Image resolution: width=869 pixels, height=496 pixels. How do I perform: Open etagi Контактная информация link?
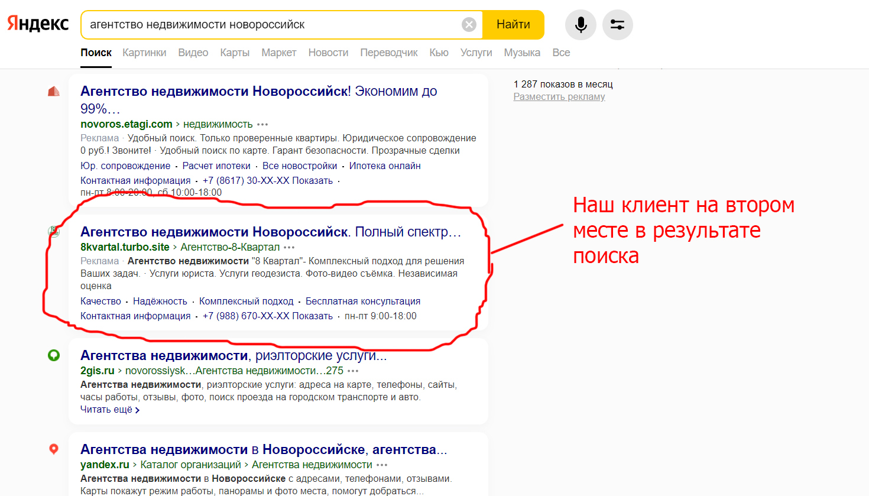click(x=135, y=181)
